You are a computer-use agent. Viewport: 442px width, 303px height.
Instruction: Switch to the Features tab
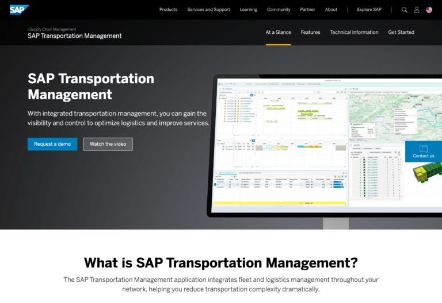[310, 32]
